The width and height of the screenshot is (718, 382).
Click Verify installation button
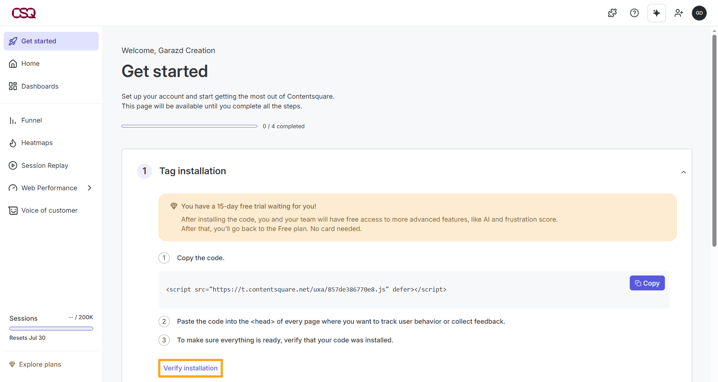click(x=190, y=368)
